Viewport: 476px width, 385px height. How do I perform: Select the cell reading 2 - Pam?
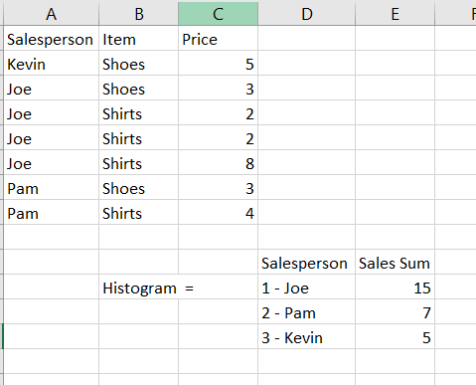[307, 311]
